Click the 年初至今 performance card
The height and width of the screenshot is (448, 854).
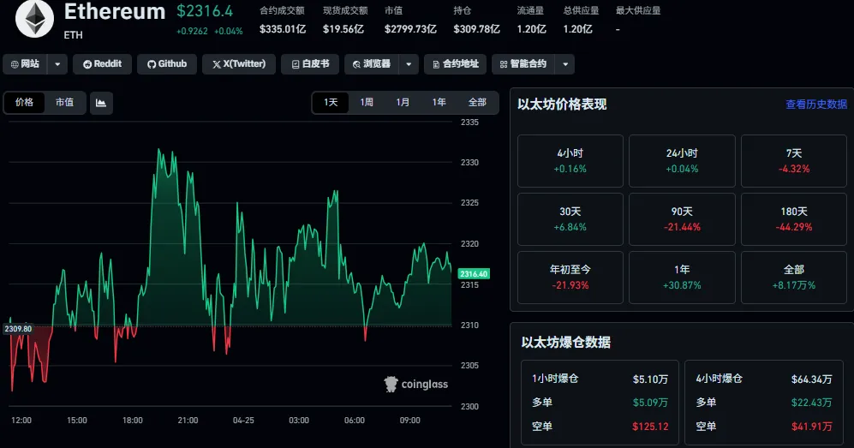[x=570, y=277]
